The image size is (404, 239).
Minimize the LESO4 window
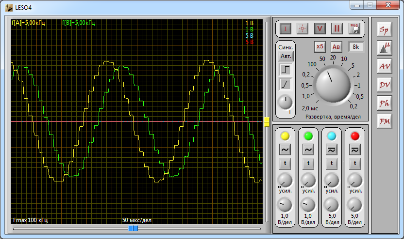pos(357,5)
